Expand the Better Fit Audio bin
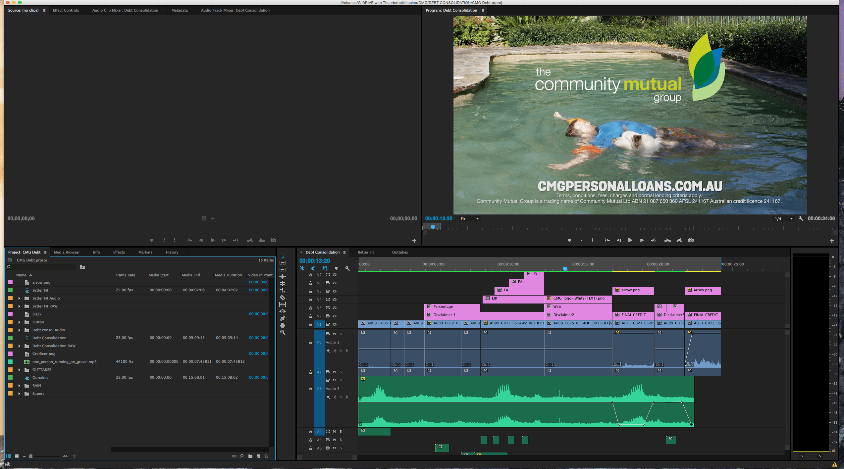The width and height of the screenshot is (844, 469). pyautogui.click(x=19, y=298)
